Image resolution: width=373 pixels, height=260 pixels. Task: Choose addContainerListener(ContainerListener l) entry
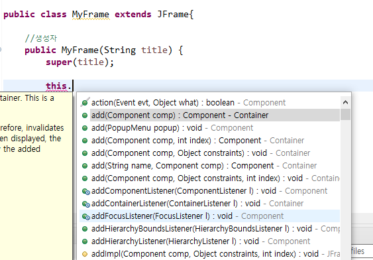[x=209, y=204]
